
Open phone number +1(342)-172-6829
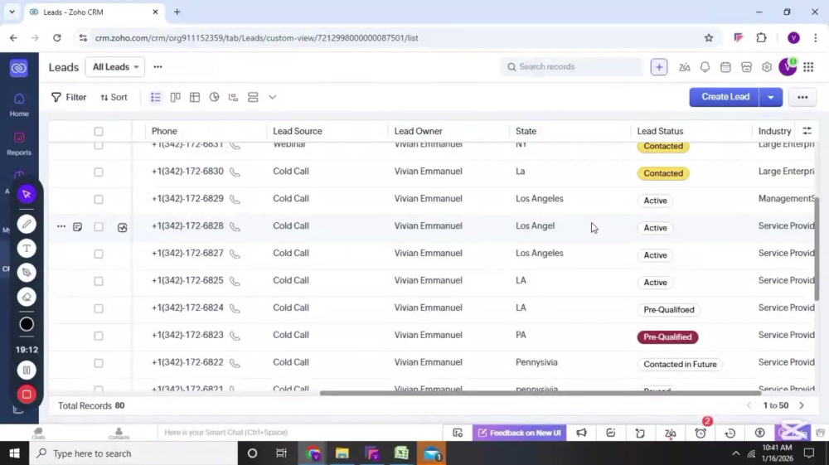187,199
